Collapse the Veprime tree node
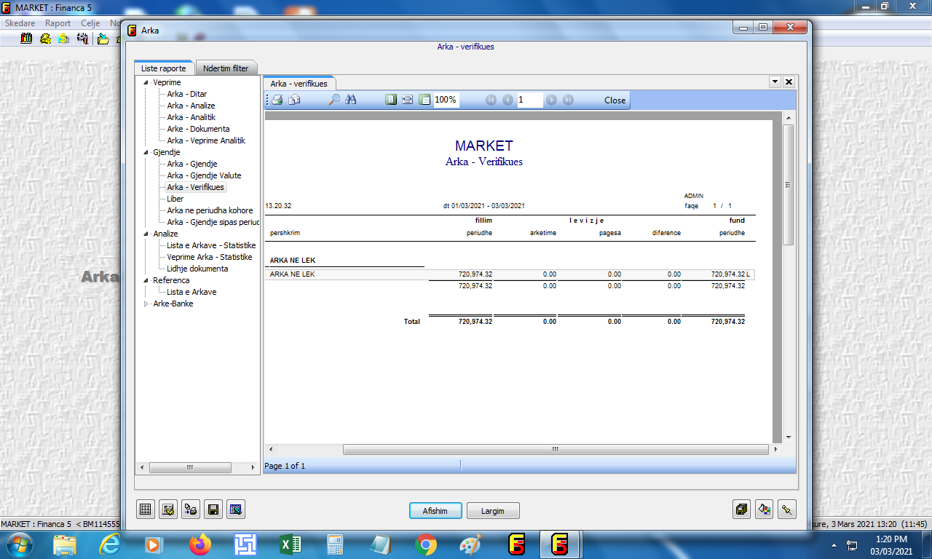 (x=146, y=82)
